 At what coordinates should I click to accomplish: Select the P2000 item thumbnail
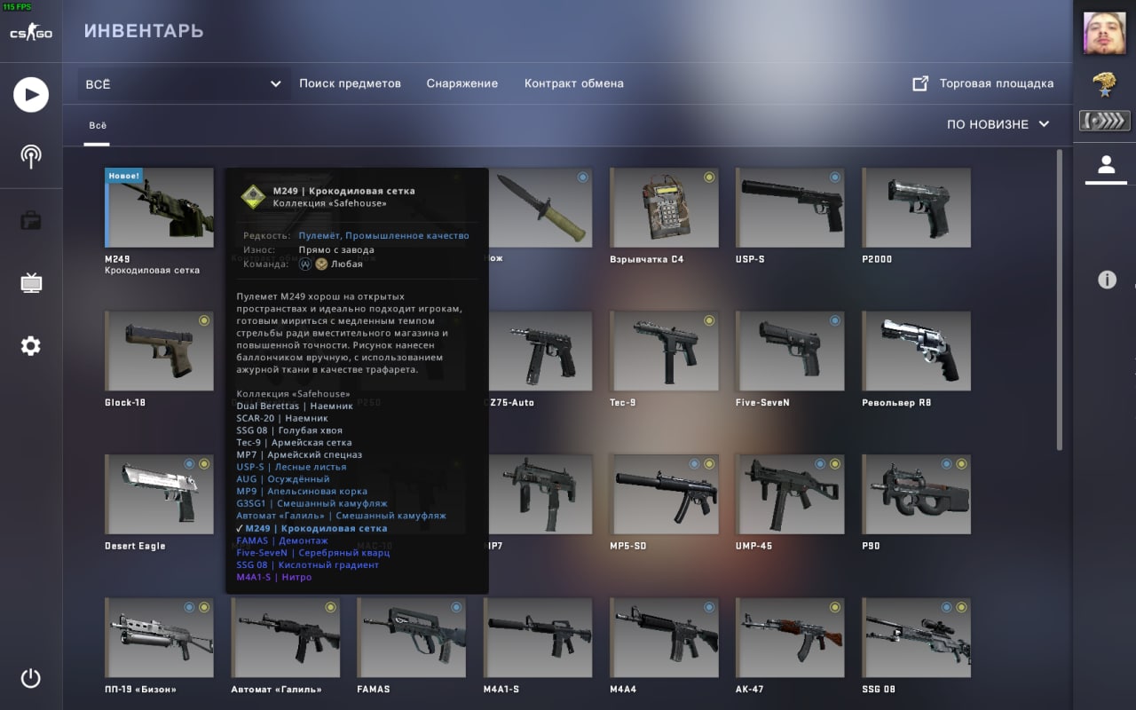[916, 208]
